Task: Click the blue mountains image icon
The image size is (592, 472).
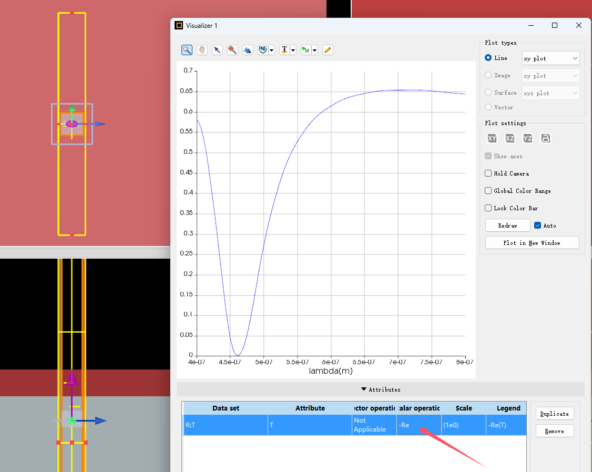Action: (x=248, y=50)
